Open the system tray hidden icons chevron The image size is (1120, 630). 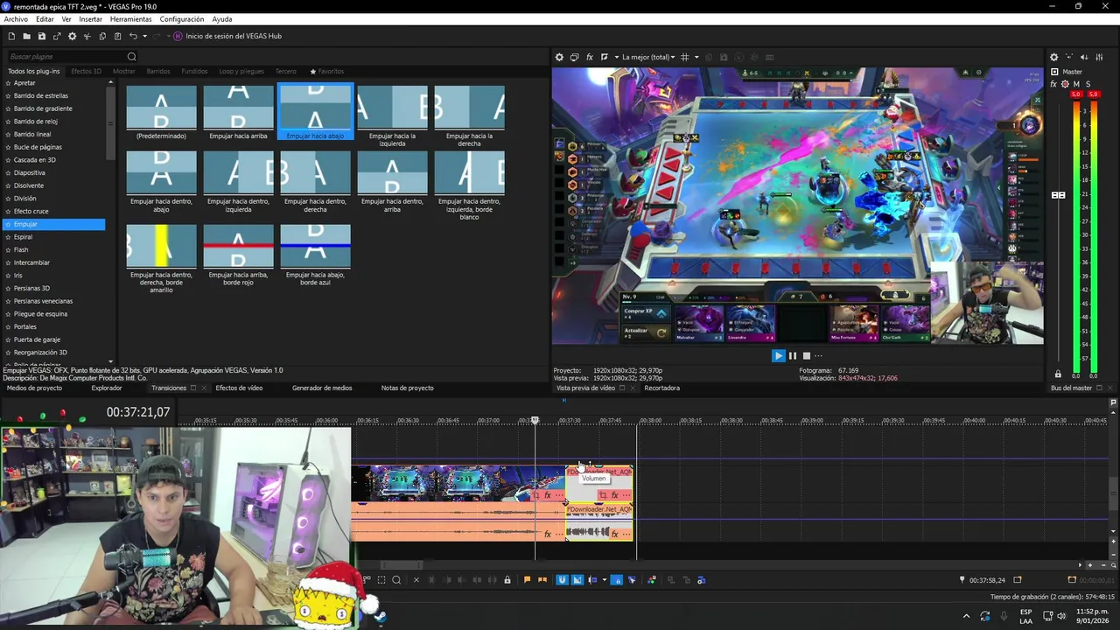click(966, 616)
